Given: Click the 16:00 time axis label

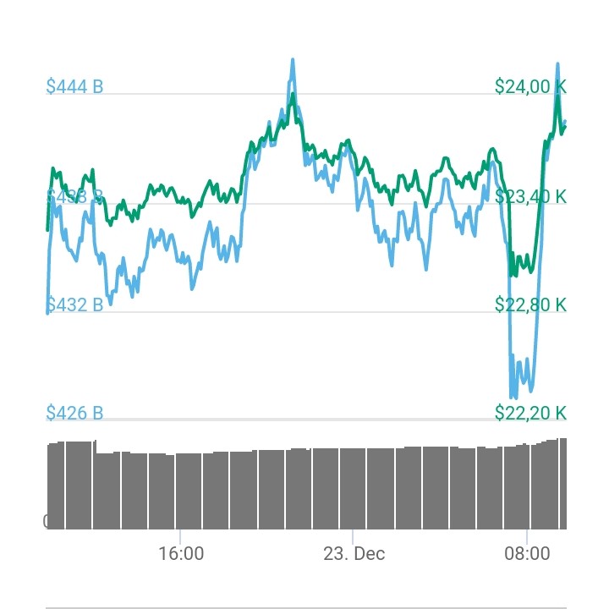Looking at the screenshot, I should [x=180, y=554].
